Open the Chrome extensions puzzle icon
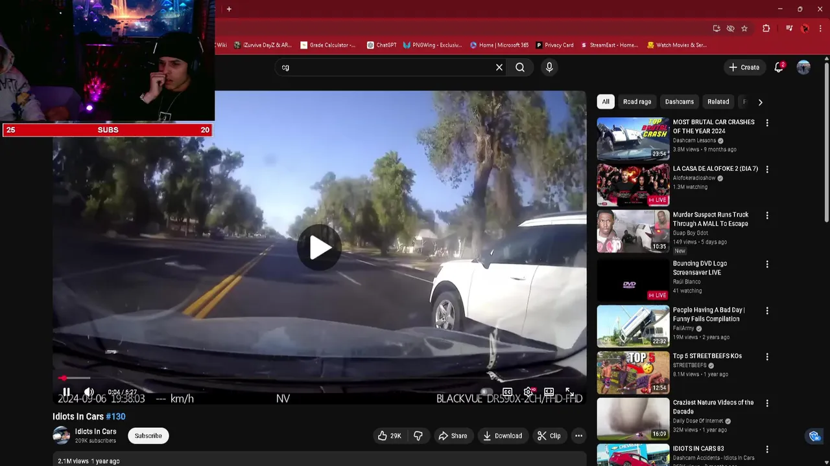Viewport: 830px width, 466px height. [x=766, y=28]
